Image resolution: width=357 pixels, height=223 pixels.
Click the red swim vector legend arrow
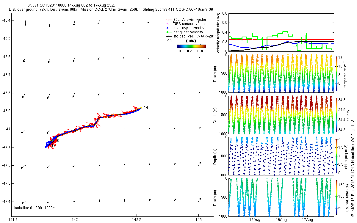[x=169, y=20]
